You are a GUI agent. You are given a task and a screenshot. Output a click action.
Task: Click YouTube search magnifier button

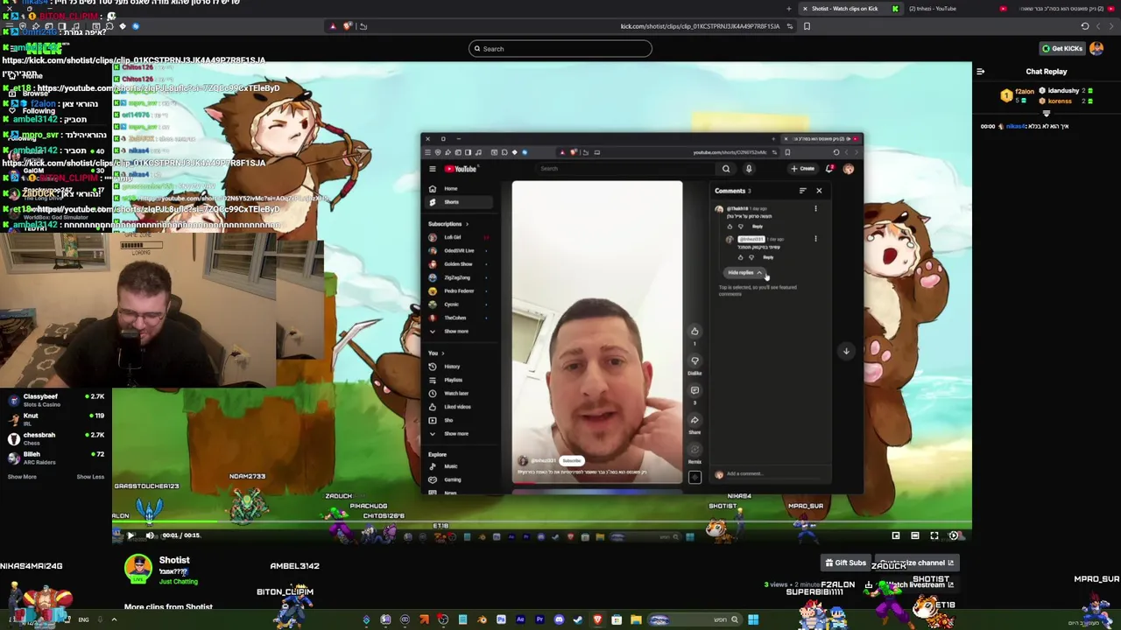726,169
